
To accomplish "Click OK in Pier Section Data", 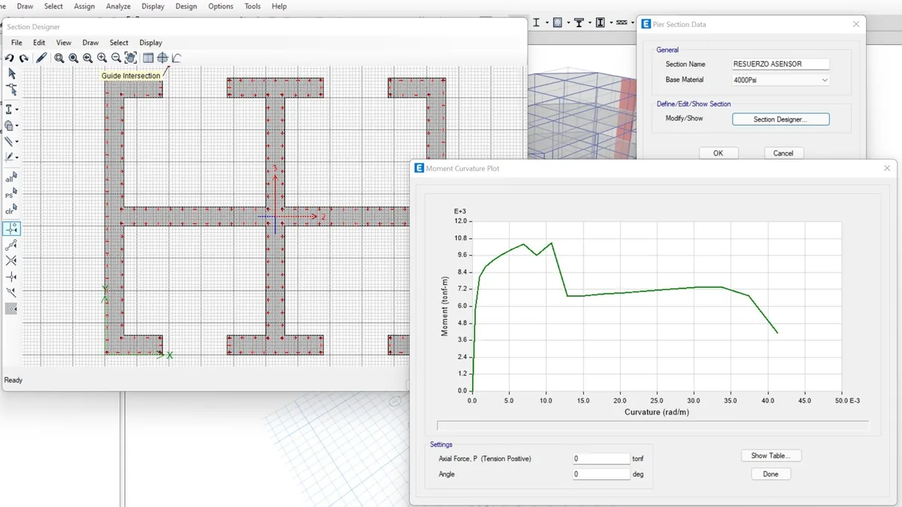I will [718, 153].
